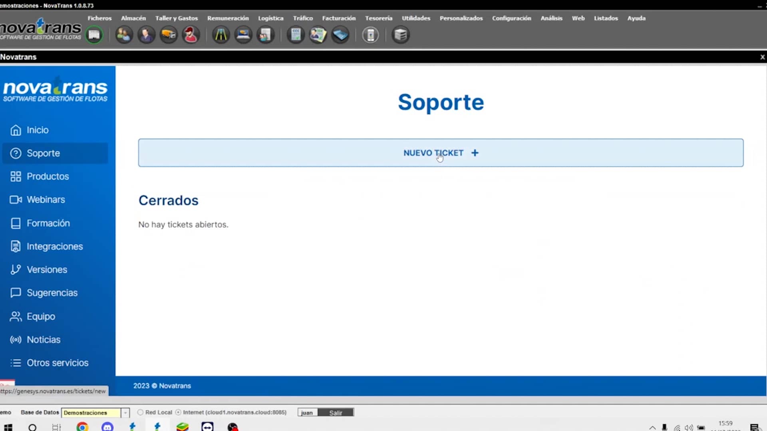Click the green-circled newspaper toolbar icon
Viewport: 767px width, 431px height.
(94, 35)
